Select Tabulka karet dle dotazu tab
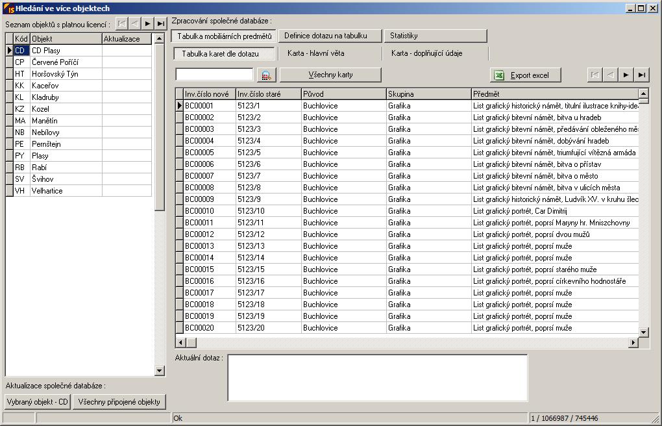This screenshot has height=426, width=662. [x=224, y=54]
